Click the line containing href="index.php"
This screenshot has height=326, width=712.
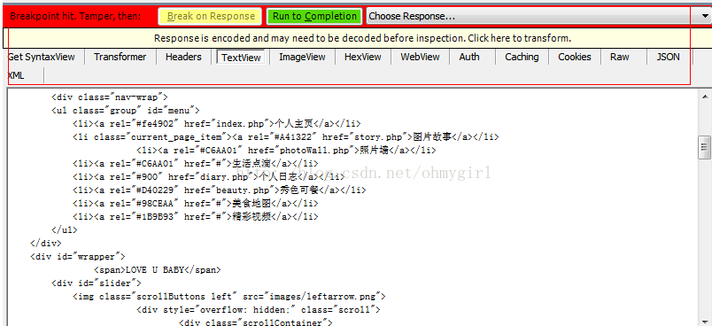click(217, 123)
